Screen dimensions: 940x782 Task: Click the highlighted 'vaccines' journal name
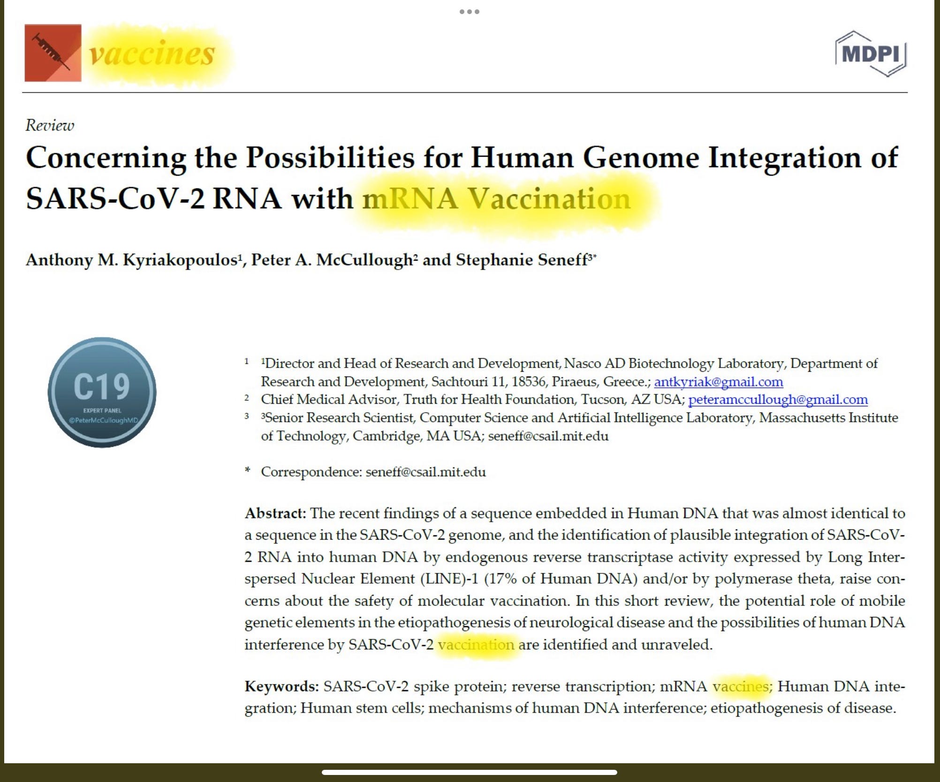[152, 53]
